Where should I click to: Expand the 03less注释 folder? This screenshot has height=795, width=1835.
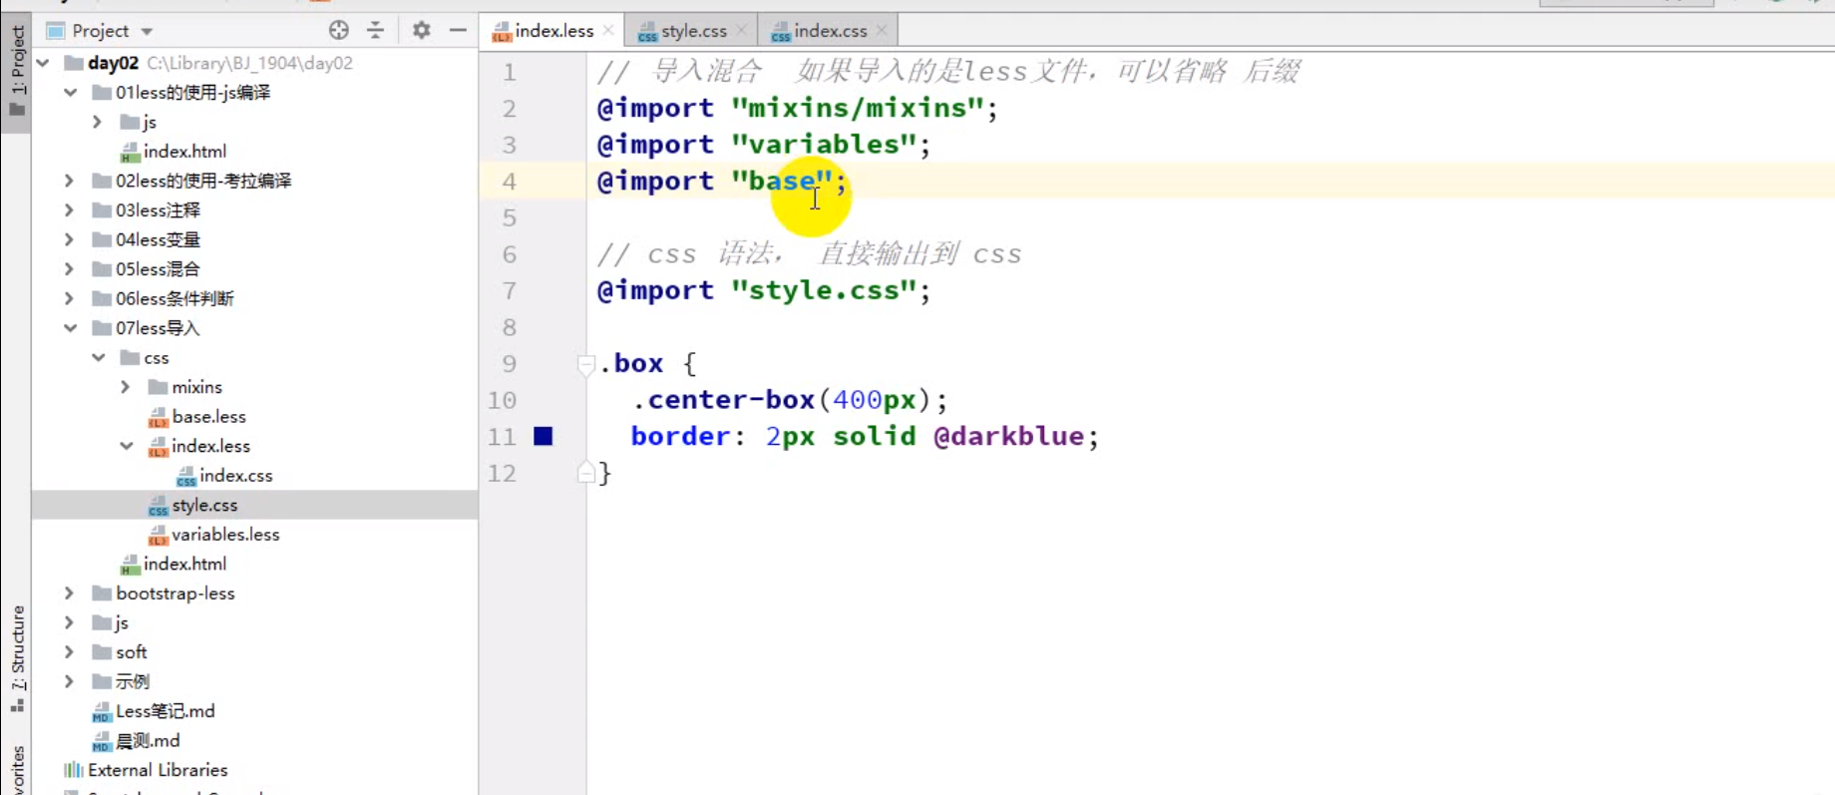(x=70, y=210)
